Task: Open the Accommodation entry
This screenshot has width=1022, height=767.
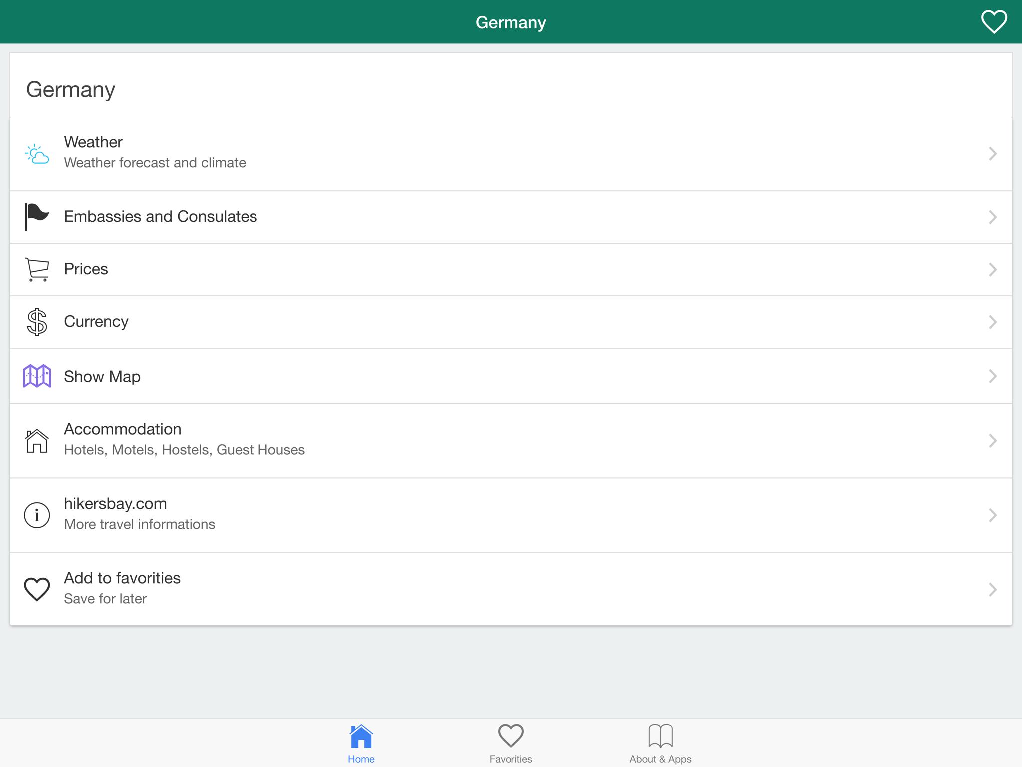Action: click(x=511, y=441)
